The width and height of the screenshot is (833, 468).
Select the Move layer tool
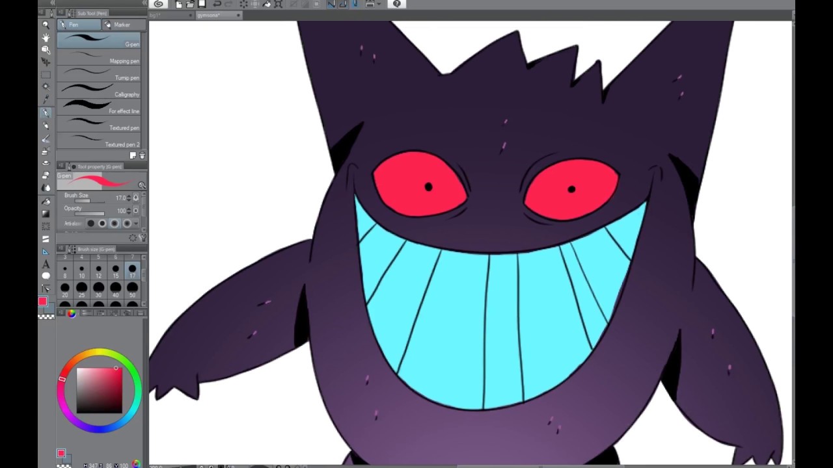click(x=46, y=62)
